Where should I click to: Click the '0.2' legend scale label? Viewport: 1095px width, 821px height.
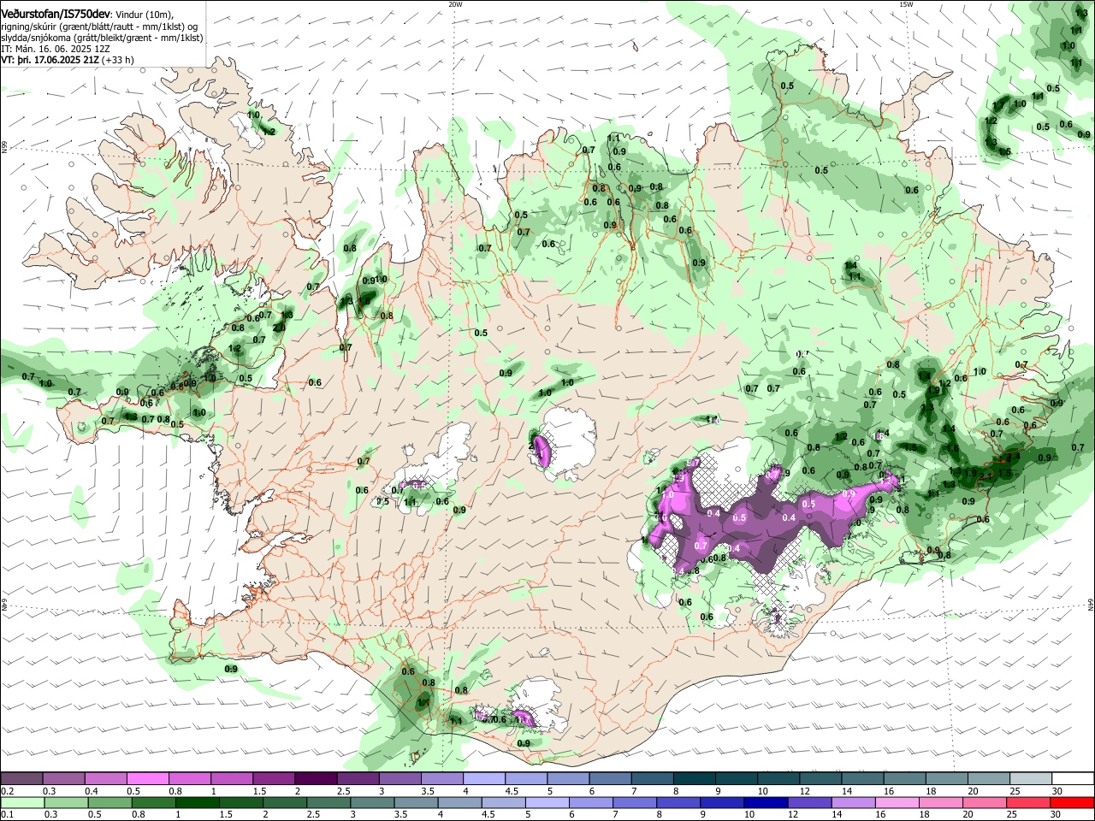coord(6,791)
